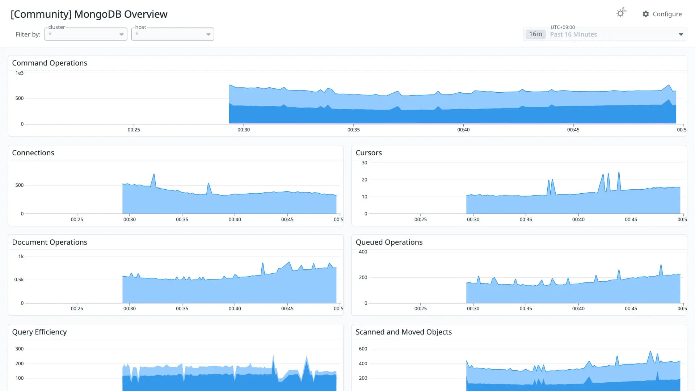Toggle the light/dark theme sun-moon icon
Image resolution: width=695 pixels, height=391 pixels.
[x=621, y=13]
